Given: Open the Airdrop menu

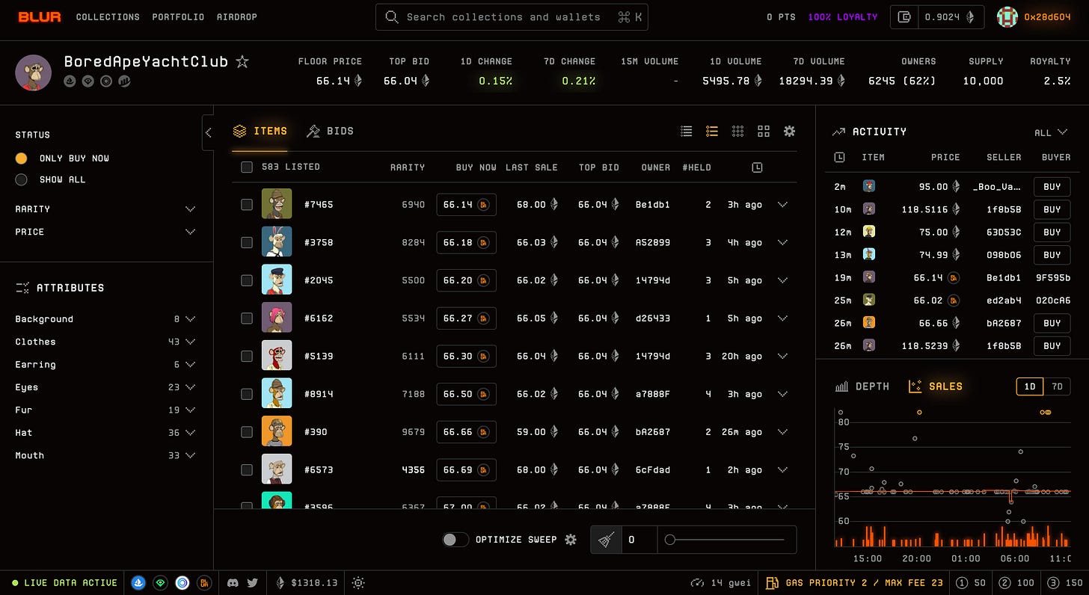Looking at the screenshot, I should 237,16.
